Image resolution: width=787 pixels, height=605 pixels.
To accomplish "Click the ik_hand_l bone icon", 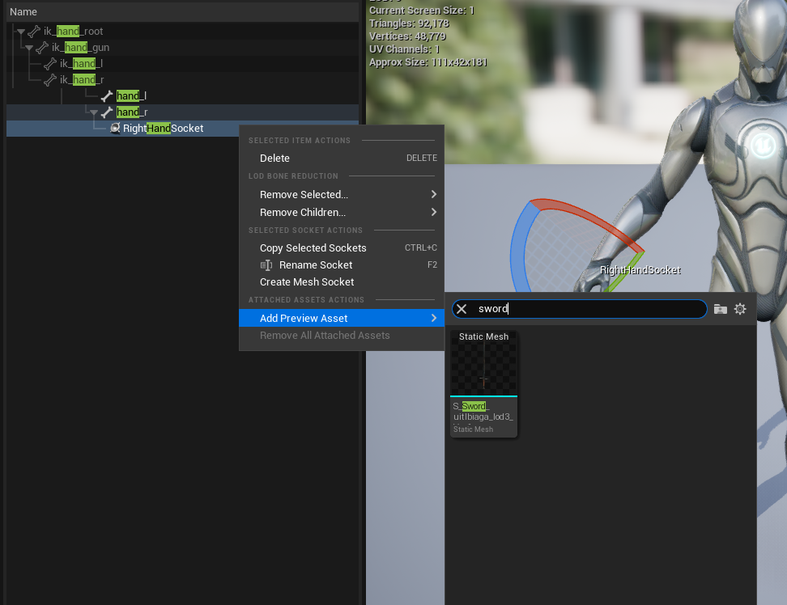I will [x=50, y=63].
